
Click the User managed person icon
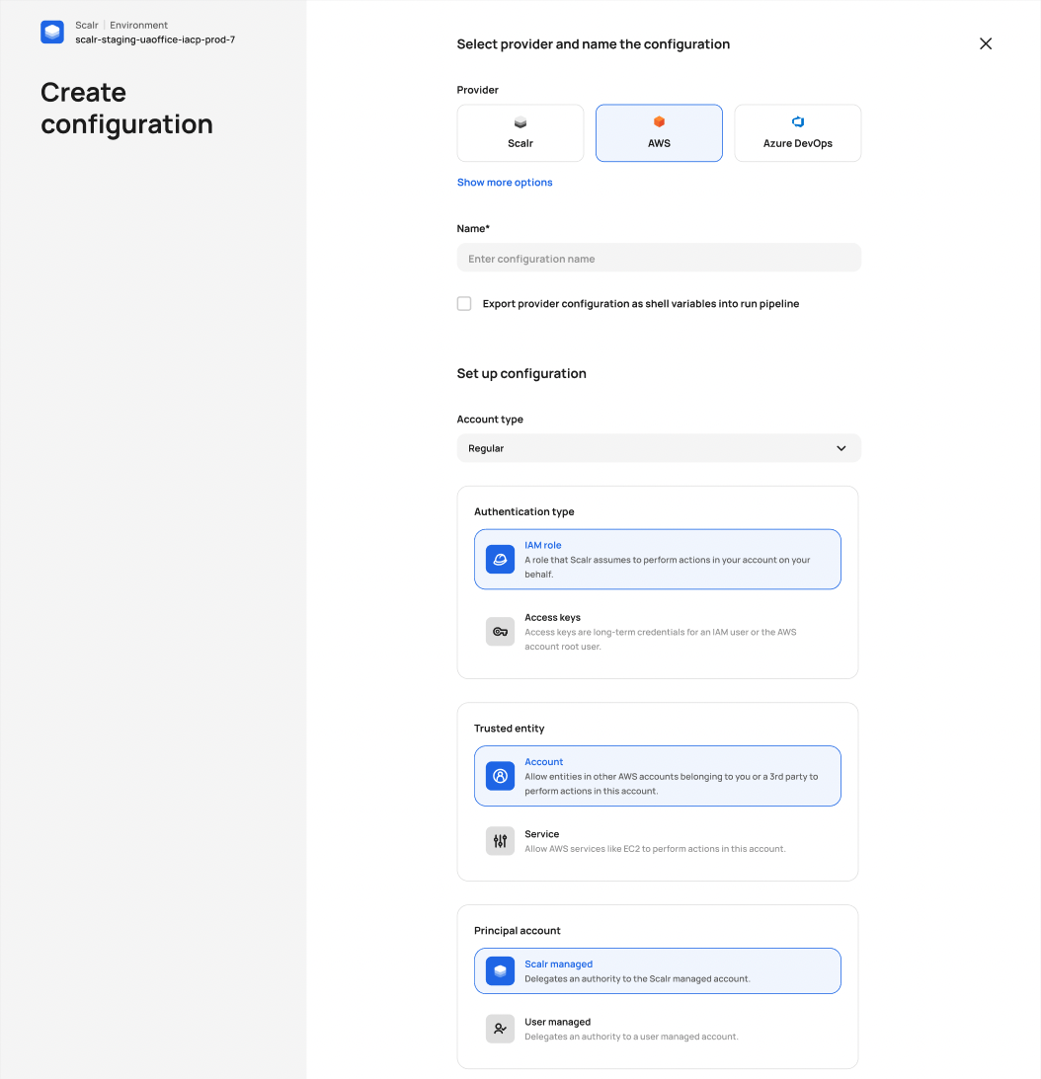(500, 1028)
